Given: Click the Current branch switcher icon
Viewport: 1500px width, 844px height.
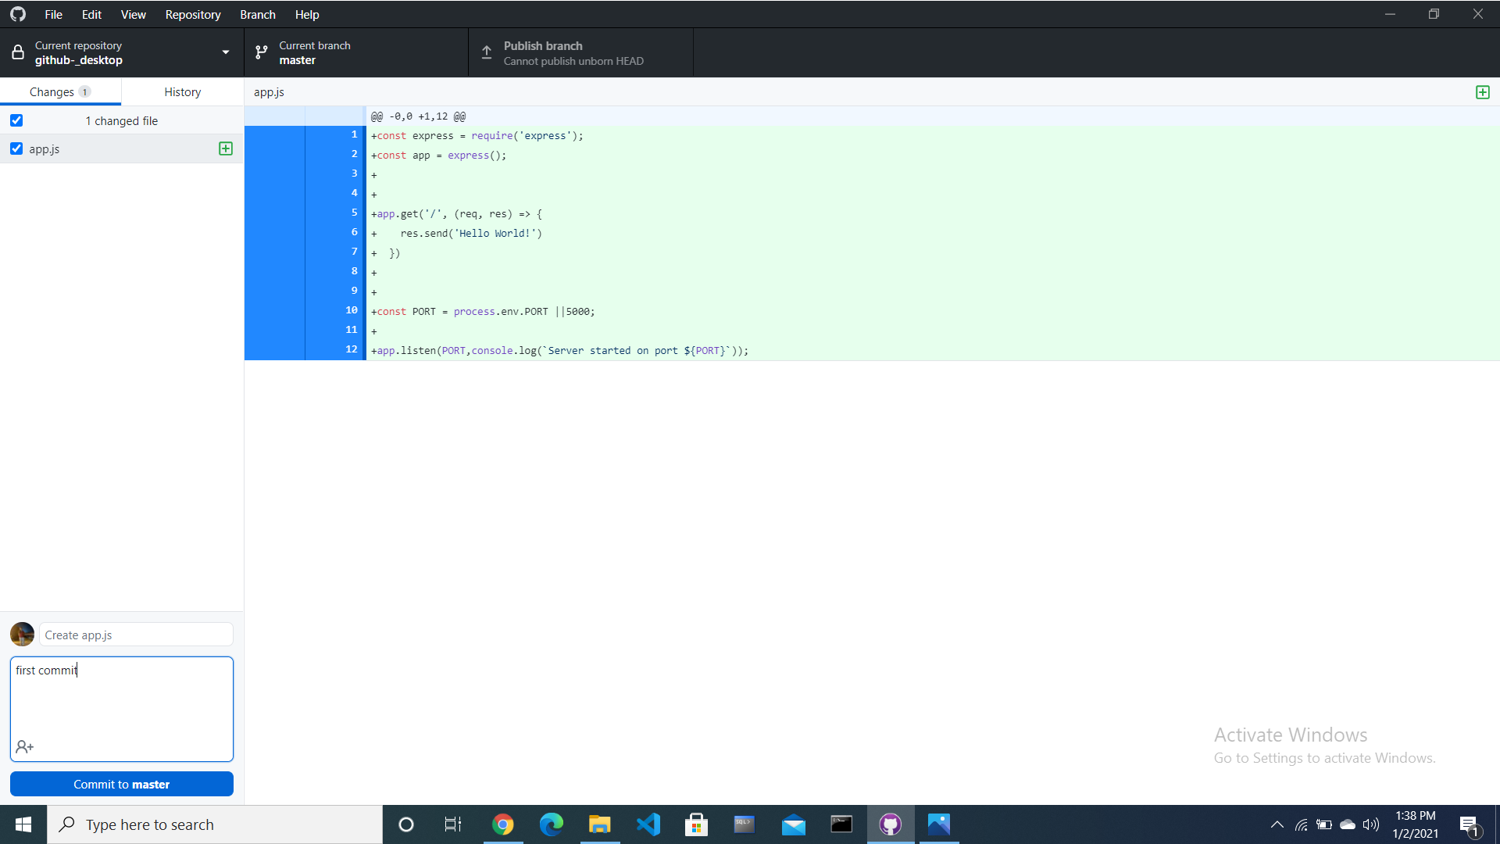Looking at the screenshot, I should [262, 52].
